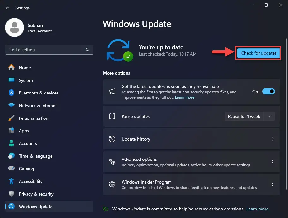
Task: Select the Personalization brush icon
Action: click(11, 118)
